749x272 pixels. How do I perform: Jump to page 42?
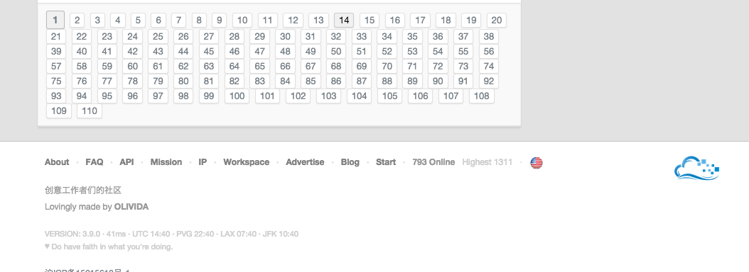coord(132,52)
